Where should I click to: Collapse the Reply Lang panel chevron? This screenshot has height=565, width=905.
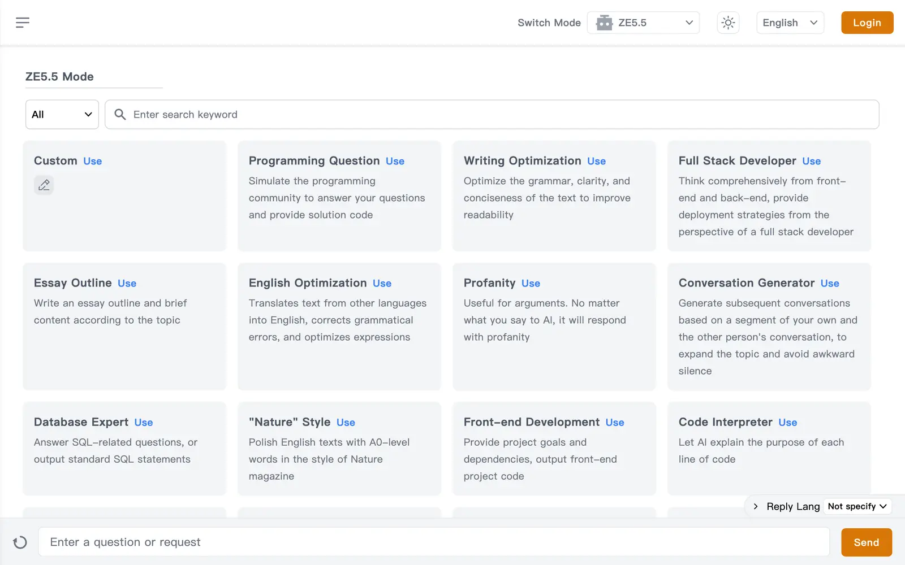[756, 506]
